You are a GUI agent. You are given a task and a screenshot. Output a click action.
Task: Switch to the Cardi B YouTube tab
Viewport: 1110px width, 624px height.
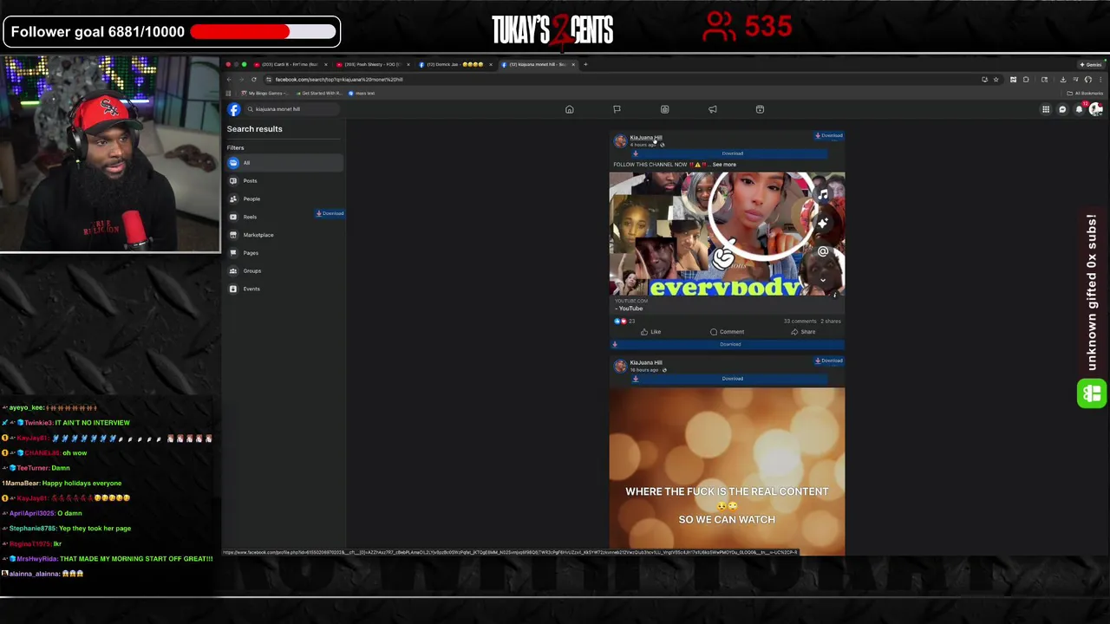coord(291,64)
